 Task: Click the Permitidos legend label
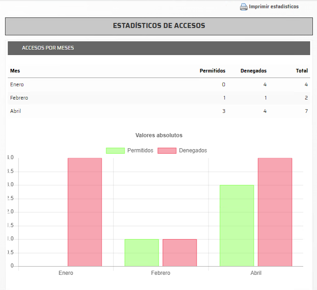point(140,151)
